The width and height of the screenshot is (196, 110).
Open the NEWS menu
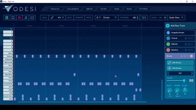click(x=129, y=9)
